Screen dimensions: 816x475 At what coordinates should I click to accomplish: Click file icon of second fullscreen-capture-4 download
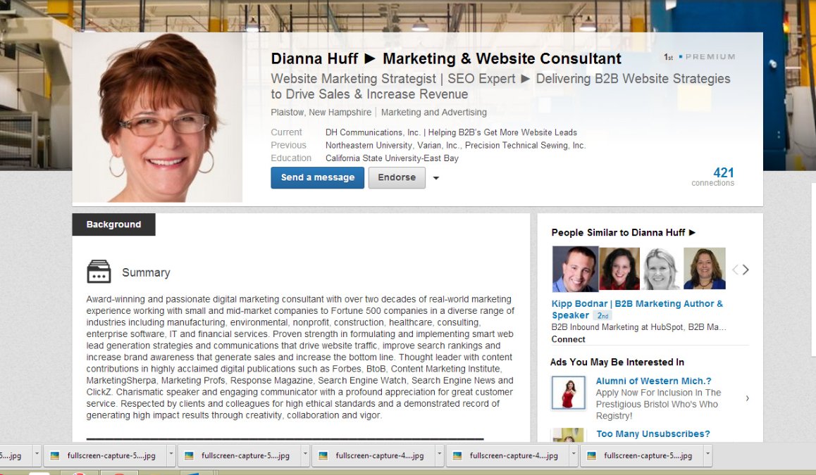click(457, 456)
